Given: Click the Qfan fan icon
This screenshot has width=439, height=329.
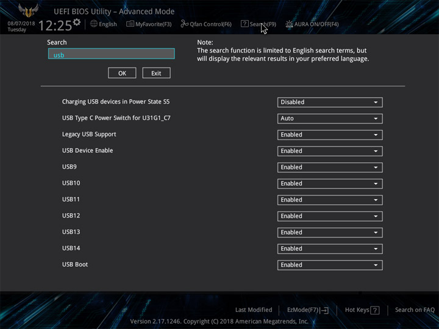Looking at the screenshot, I should pos(184,24).
